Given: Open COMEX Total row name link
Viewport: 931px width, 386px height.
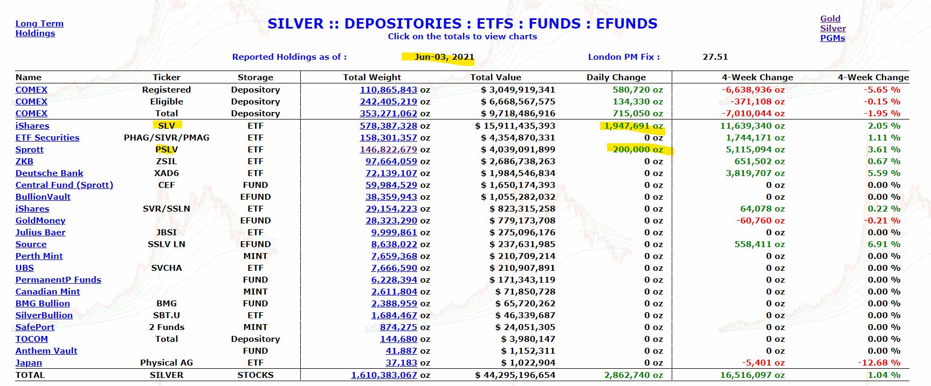Looking at the screenshot, I should [x=31, y=114].
